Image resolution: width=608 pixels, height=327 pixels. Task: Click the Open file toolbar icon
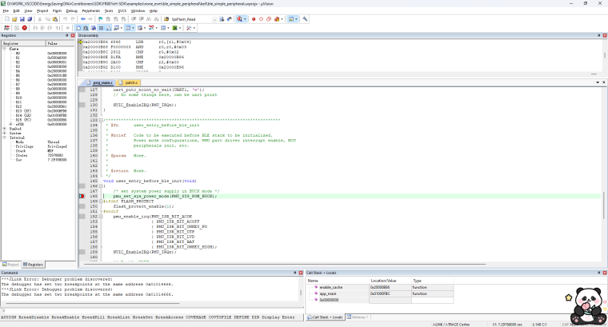point(14,18)
